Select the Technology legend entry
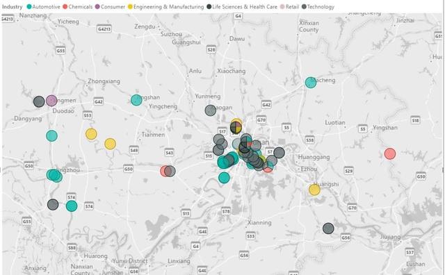The width and height of the screenshot is (445, 275). (318, 7)
